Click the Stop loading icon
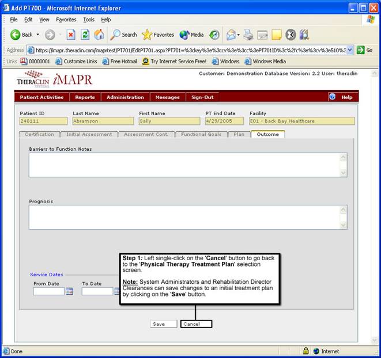 tap(71, 35)
